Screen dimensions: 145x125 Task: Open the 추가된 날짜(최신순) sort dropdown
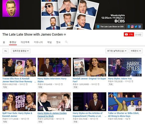coord(117,51)
